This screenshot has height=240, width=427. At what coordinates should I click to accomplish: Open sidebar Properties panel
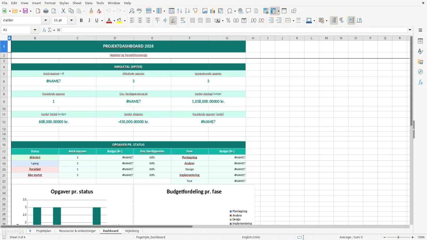click(420, 41)
